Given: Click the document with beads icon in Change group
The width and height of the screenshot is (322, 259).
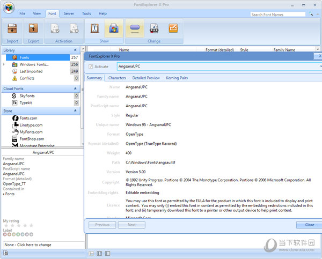Looking at the screenshot, I should click(154, 28).
